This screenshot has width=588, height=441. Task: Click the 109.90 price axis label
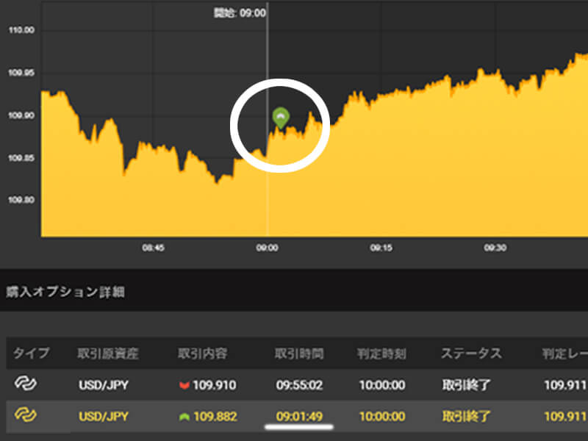coord(21,115)
